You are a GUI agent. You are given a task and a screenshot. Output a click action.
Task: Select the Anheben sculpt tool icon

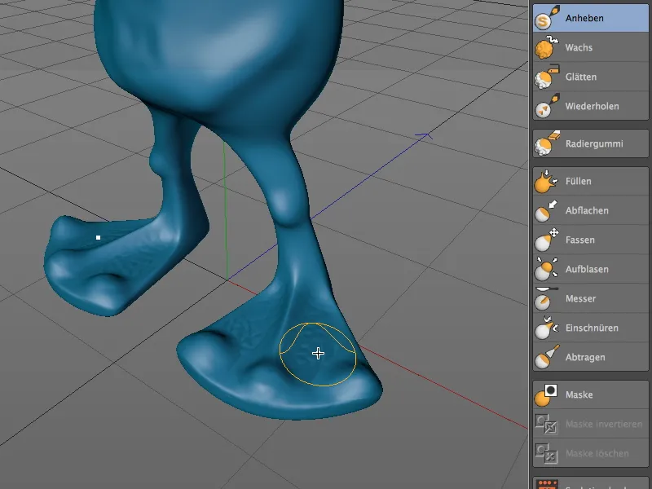point(546,18)
